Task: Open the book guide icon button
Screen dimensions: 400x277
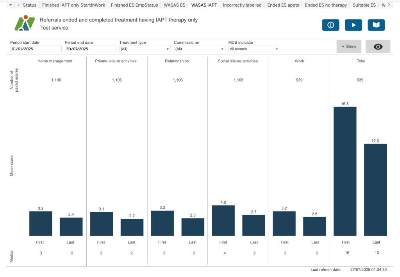Action: point(376,25)
